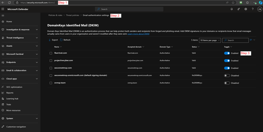The image size is (263, 132).
Task: Enable DKIM toggle for securenetmsp.onmicrosoft.com
Action: pos(227,75)
